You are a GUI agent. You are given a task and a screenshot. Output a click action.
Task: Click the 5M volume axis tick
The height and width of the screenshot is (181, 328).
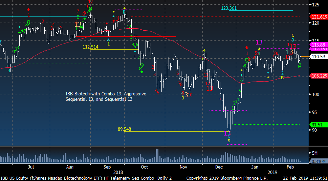pos(315,153)
